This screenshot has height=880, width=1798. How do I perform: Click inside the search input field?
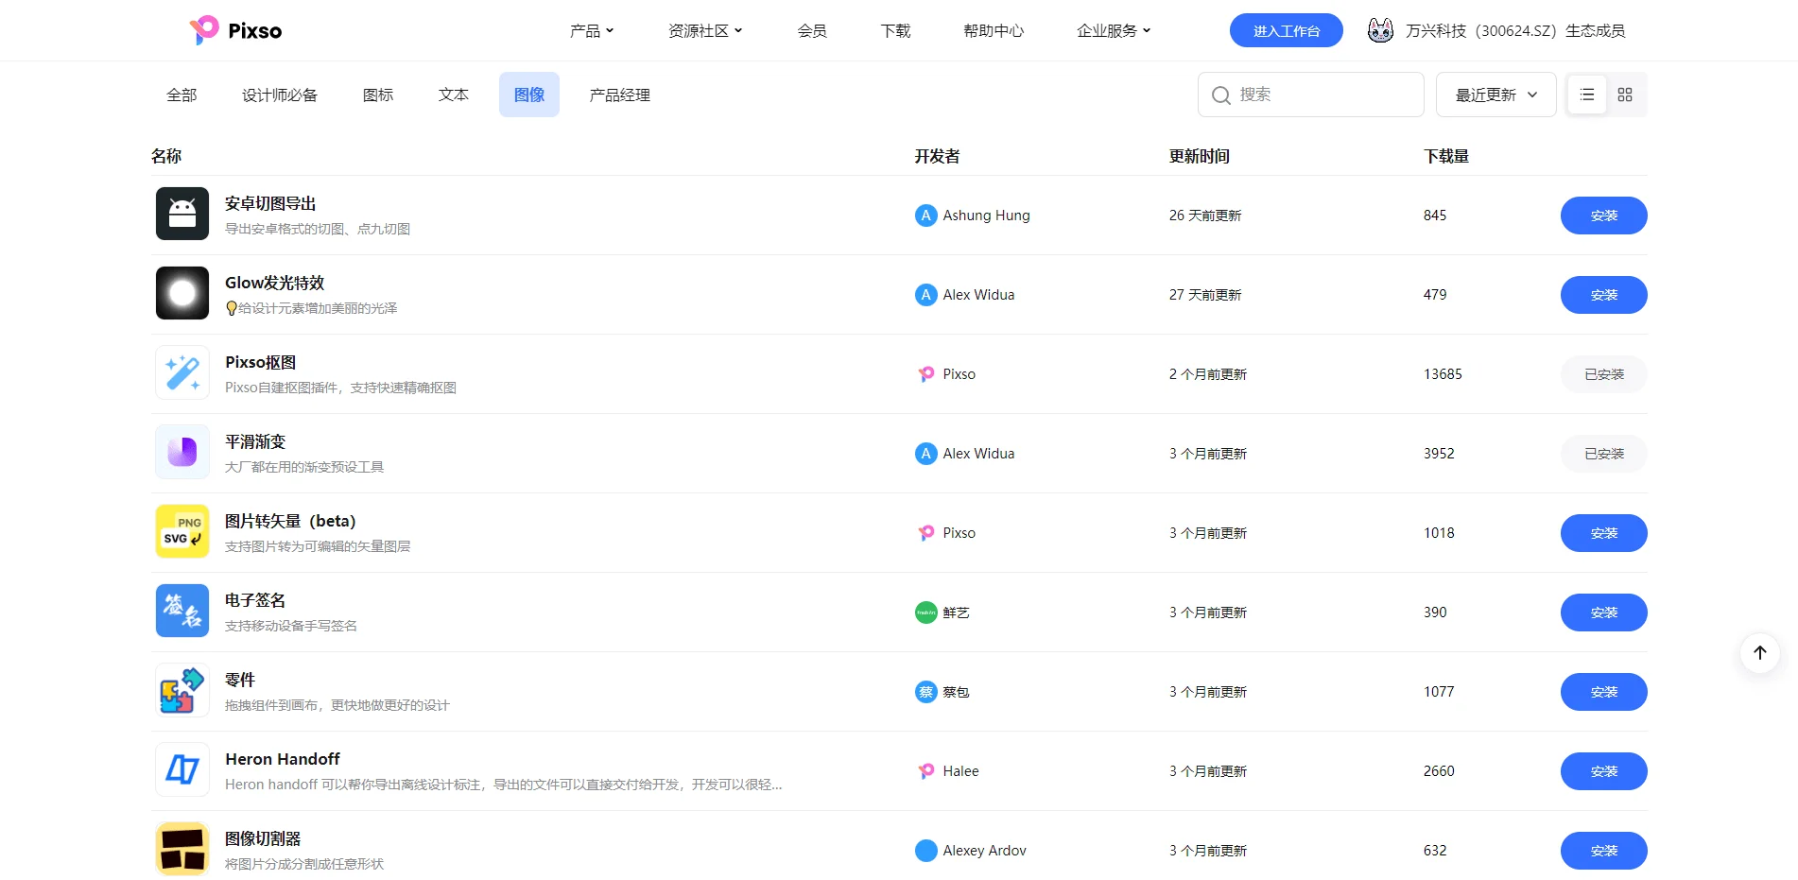(x=1314, y=95)
